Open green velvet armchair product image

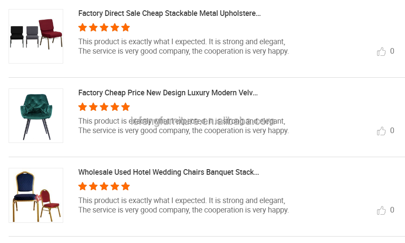point(36,116)
